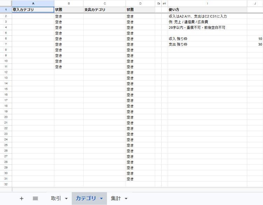Expand hidden columns arrow beside column H
This screenshot has width=263, height=205.
pyautogui.click(x=163, y=4)
